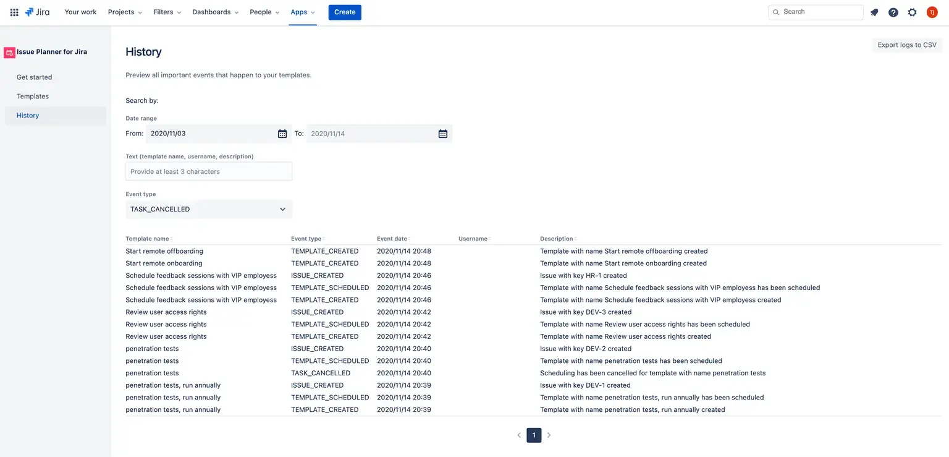This screenshot has width=949, height=457.
Task: Go to next page arrow
Action: click(549, 435)
